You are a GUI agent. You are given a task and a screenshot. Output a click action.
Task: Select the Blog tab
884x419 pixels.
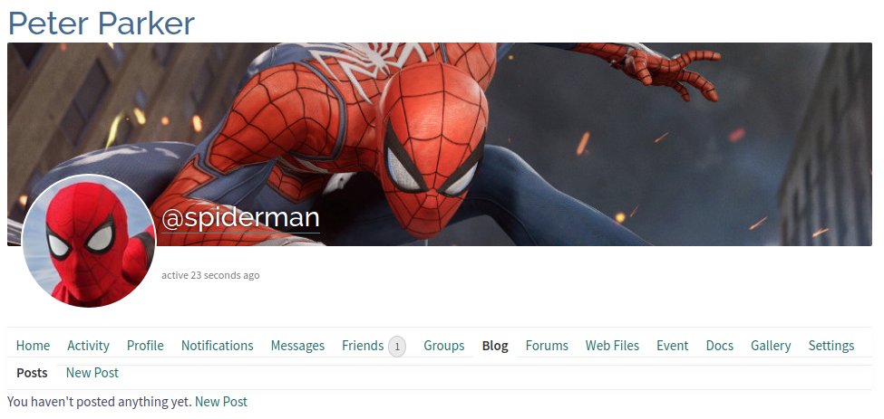click(495, 346)
